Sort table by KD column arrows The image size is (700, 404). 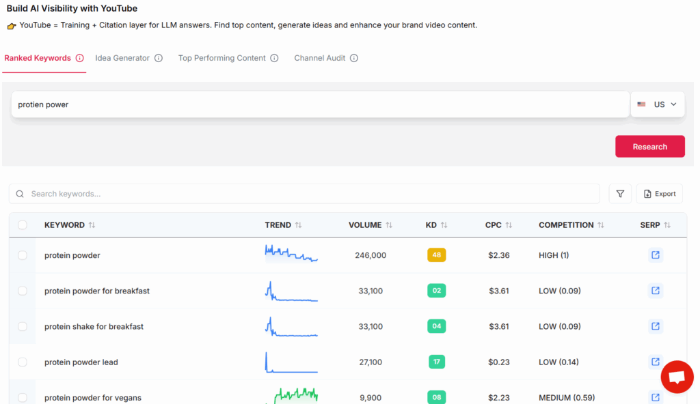click(446, 225)
